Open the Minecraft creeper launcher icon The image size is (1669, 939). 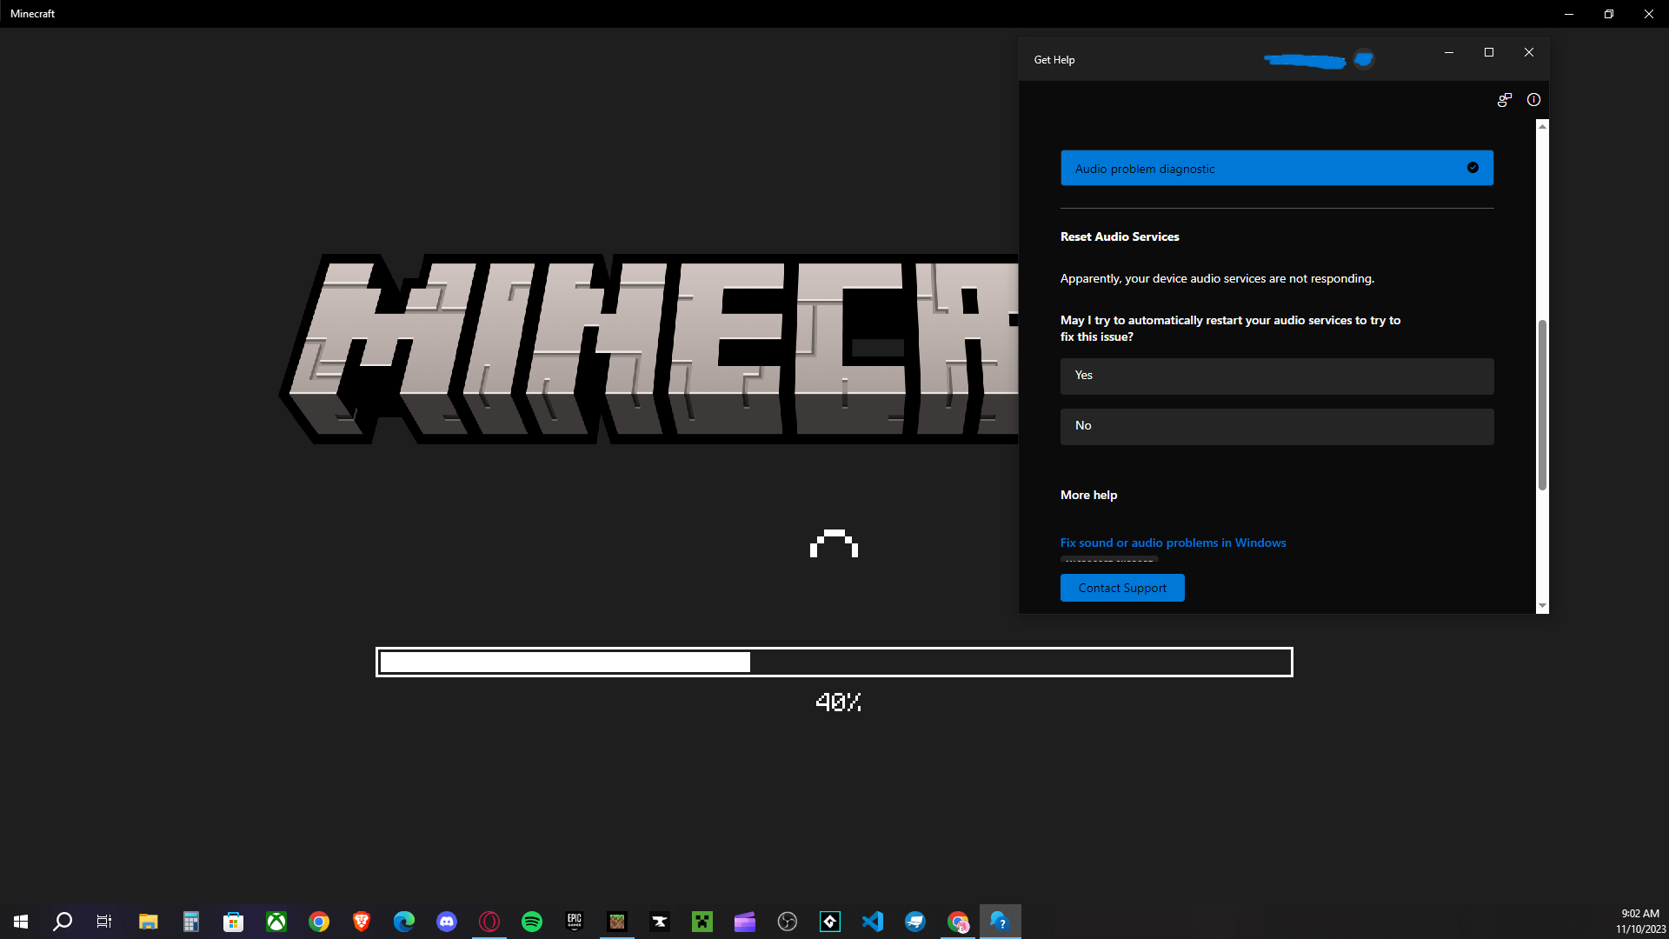pyautogui.click(x=702, y=922)
